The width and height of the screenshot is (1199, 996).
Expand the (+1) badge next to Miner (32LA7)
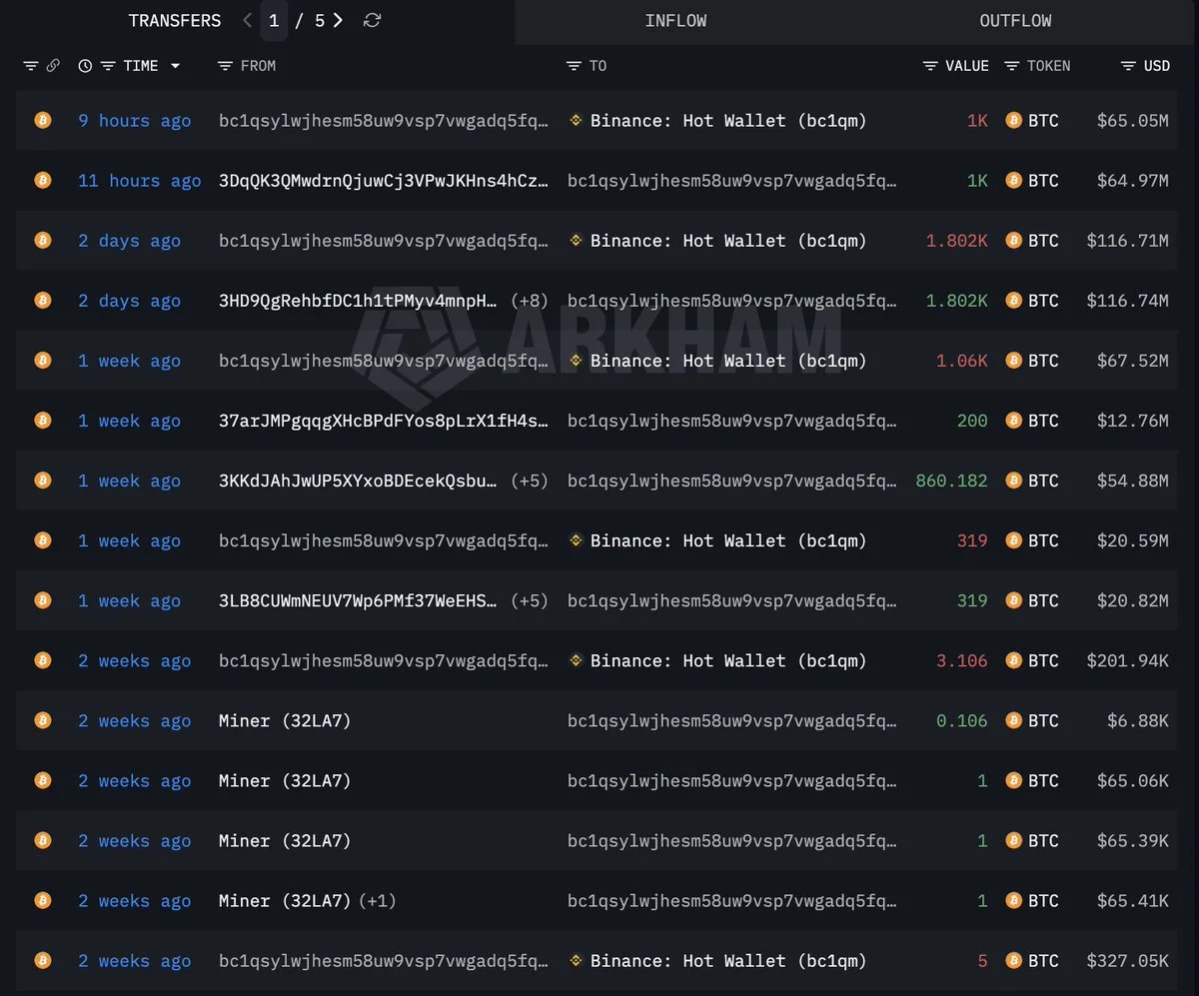point(378,900)
